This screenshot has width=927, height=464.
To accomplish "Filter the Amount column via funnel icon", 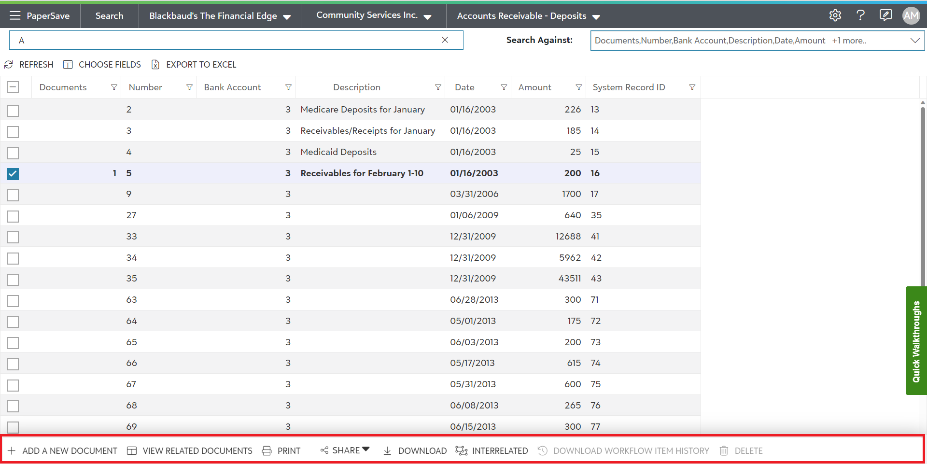I will [578, 87].
